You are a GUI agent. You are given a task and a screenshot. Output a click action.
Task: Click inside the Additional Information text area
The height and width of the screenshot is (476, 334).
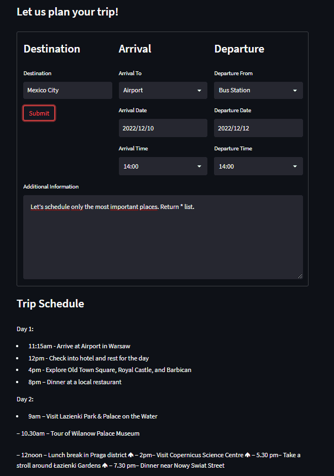[163, 237]
